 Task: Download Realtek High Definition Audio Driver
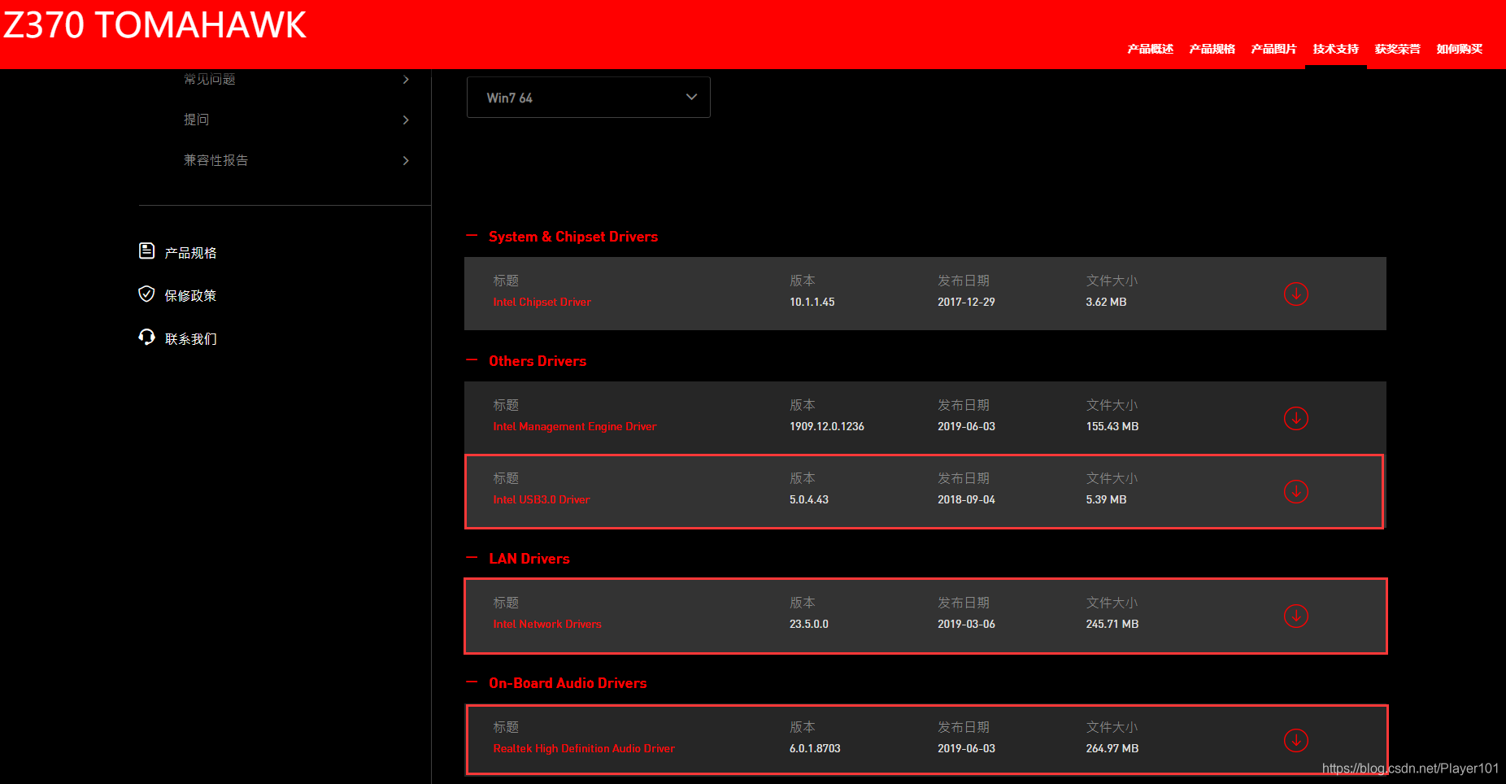(x=1295, y=740)
